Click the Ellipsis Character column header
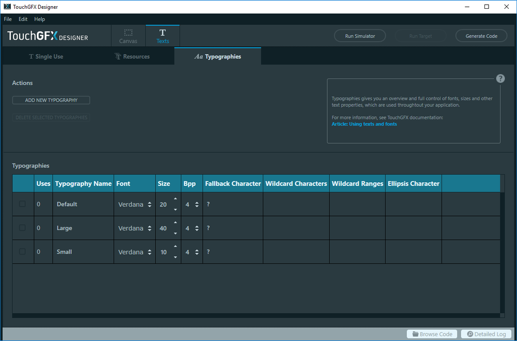 click(413, 183)
